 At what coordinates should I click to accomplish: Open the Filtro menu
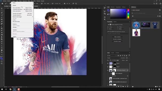[x=29, y=1]
